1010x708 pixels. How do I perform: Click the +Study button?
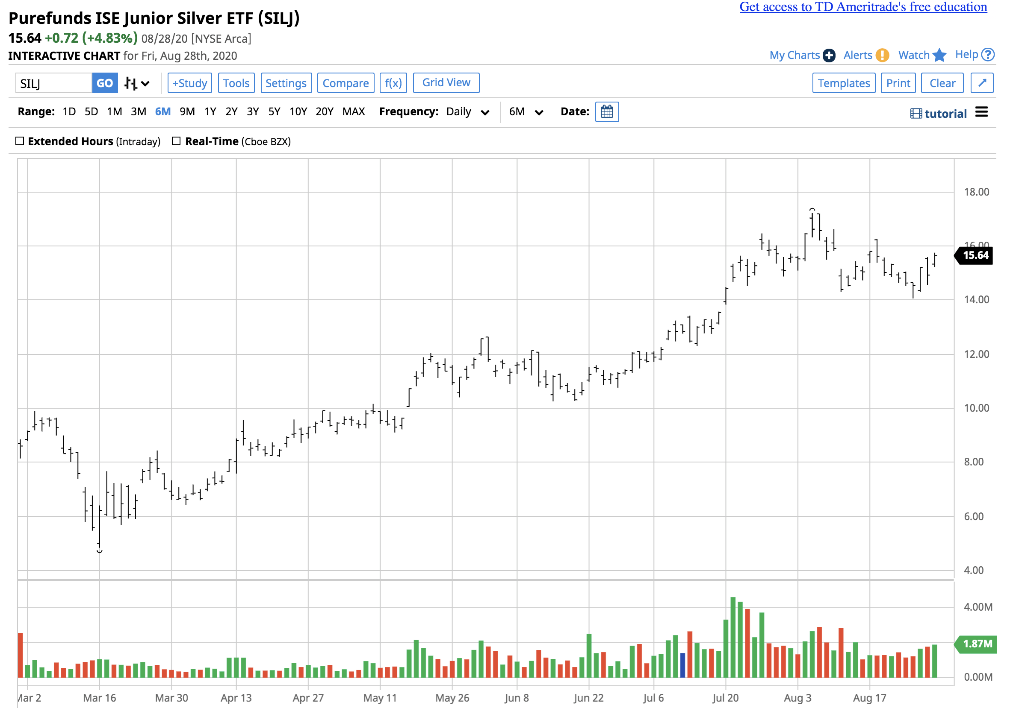coord(189,83)
